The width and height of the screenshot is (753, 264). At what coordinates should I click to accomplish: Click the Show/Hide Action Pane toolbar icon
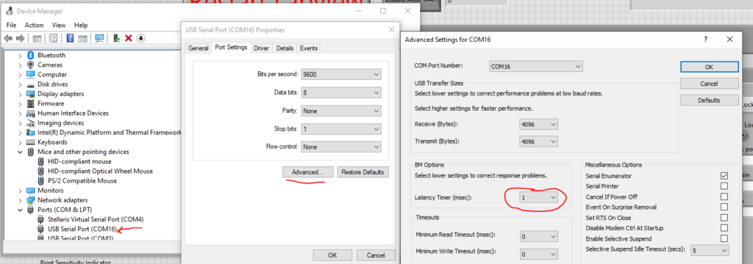pos(82,38)
